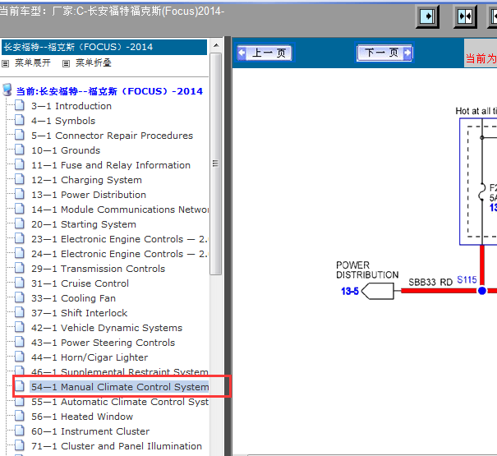Click page icon beside 3—1 Introduction
The height and width of the screenshot is (456, 497).
click(x=20, y=105)
